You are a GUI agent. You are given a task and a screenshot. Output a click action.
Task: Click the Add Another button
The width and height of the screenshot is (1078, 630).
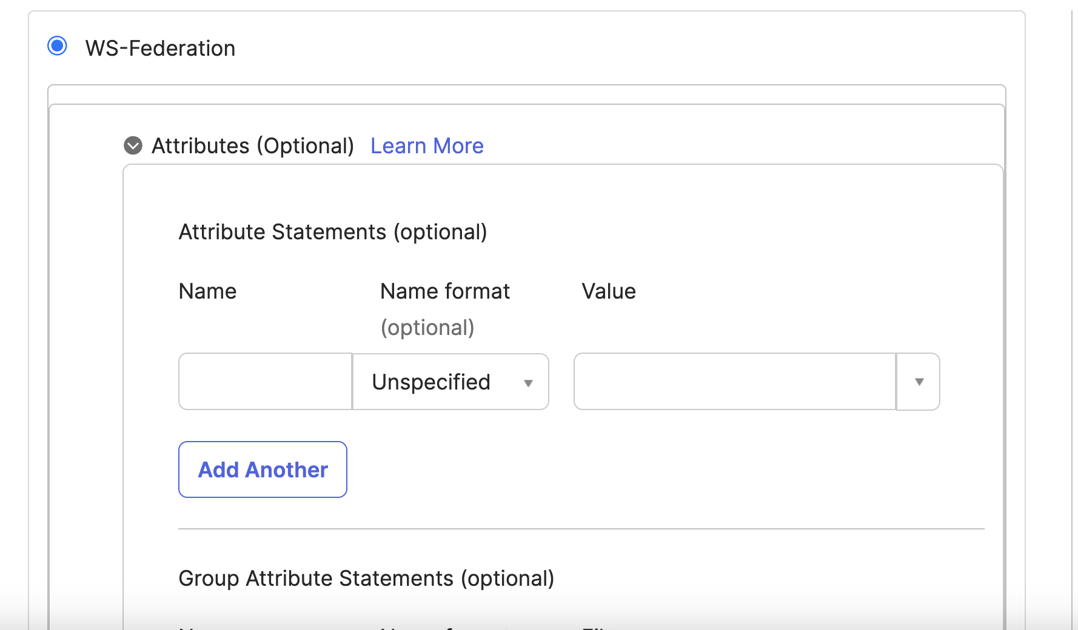pos(263,469)
